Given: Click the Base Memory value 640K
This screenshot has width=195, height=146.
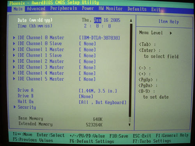Looking at the screenshot, I should click(x=98, y=119).
